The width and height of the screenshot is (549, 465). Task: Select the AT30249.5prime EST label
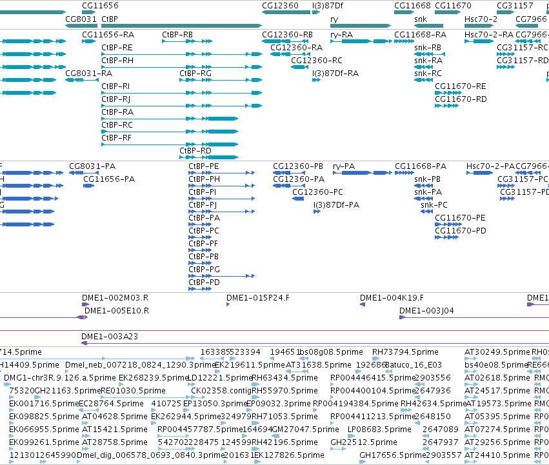497,352
